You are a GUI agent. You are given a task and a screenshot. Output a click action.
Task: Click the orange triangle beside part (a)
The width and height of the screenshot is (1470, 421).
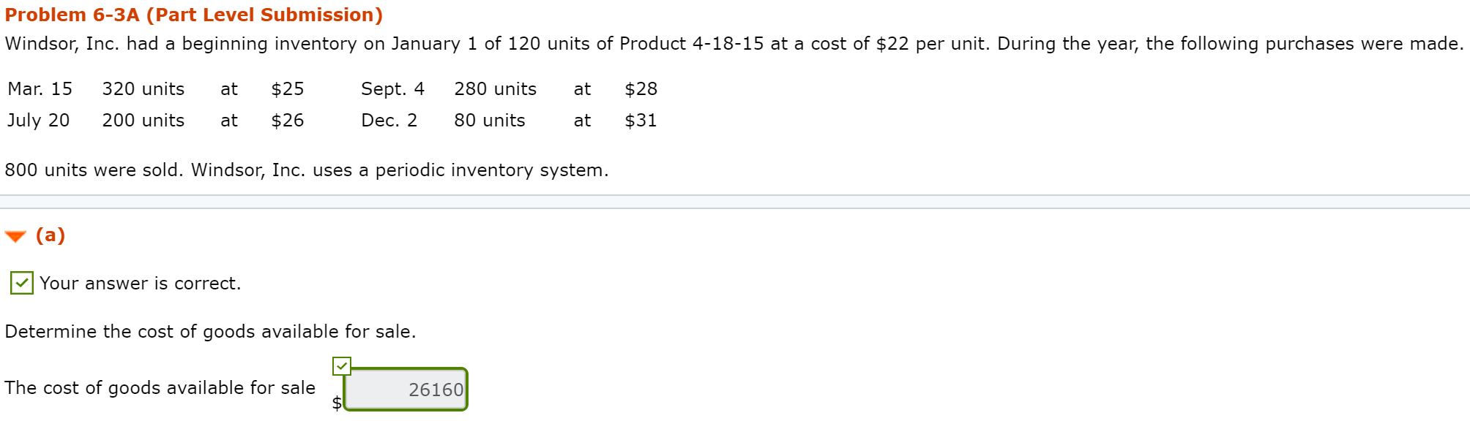15,235
